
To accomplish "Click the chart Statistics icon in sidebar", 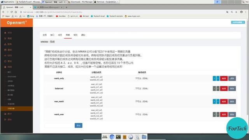I will coord(5,114).
